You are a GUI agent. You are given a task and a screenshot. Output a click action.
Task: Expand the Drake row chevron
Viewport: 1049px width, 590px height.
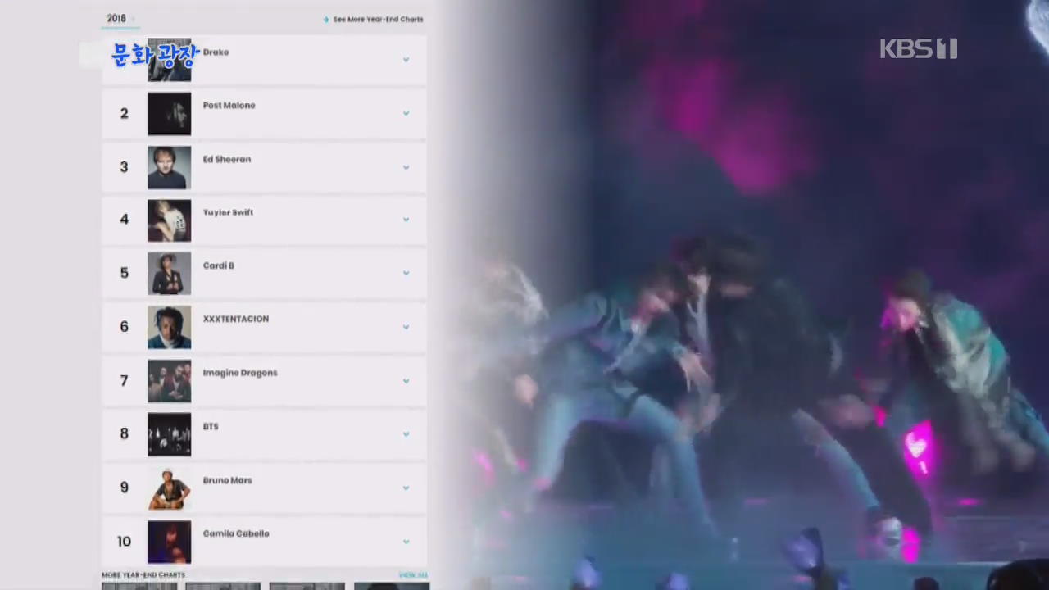pos(406,59)
